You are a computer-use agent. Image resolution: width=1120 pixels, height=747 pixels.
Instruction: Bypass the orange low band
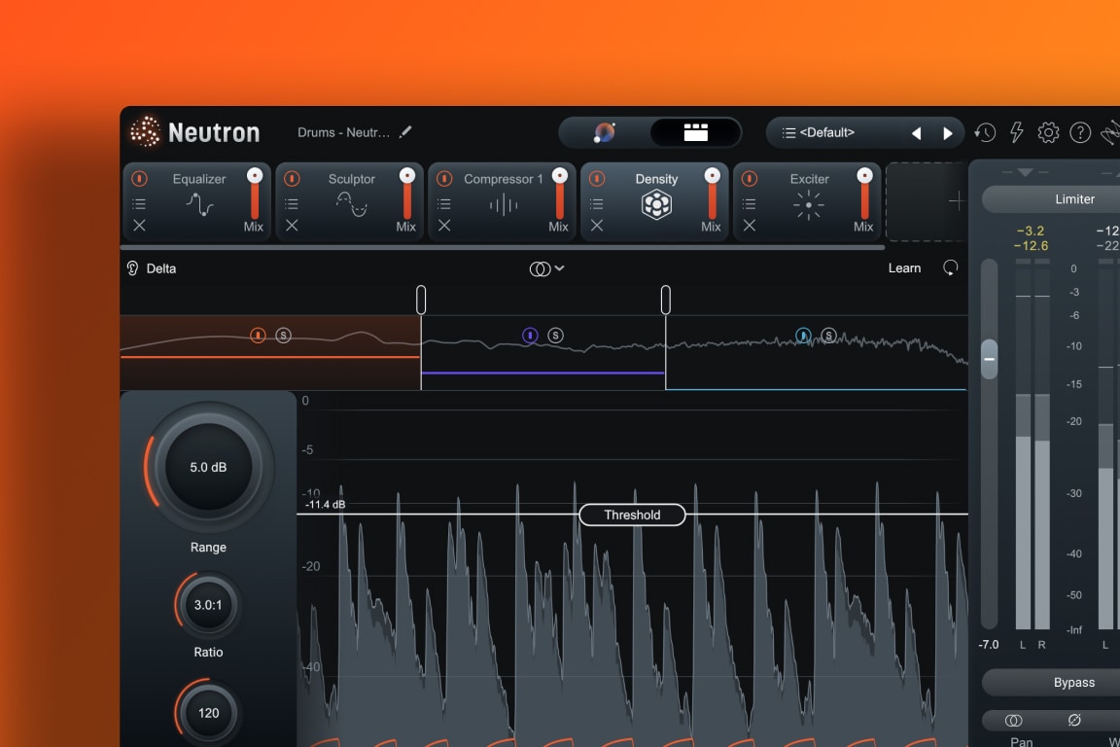pos(258,336)
